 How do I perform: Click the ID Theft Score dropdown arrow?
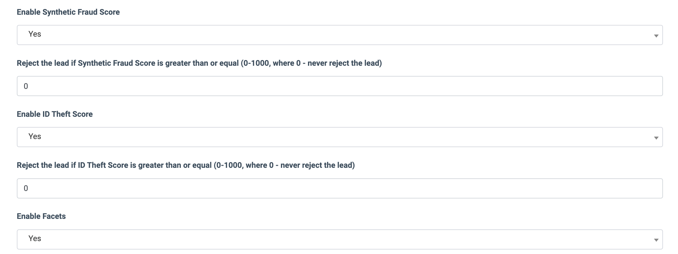tap(656, 138)
